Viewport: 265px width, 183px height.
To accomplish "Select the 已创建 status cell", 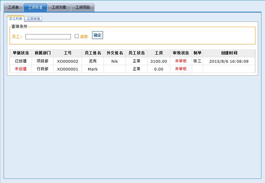I will pyautogui.click(x=21, y=61).
